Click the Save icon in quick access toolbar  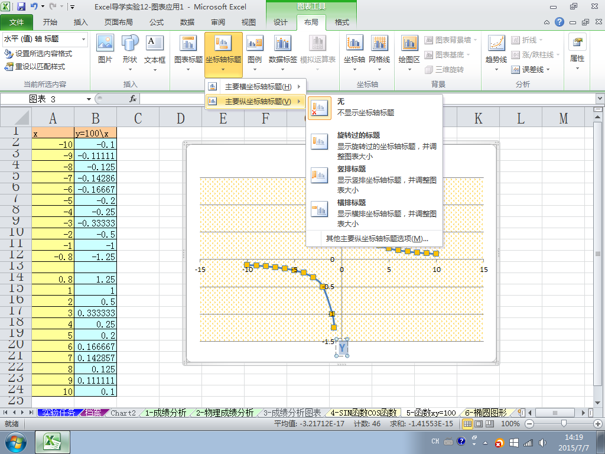pyautogui.click(x=21, y=6)
